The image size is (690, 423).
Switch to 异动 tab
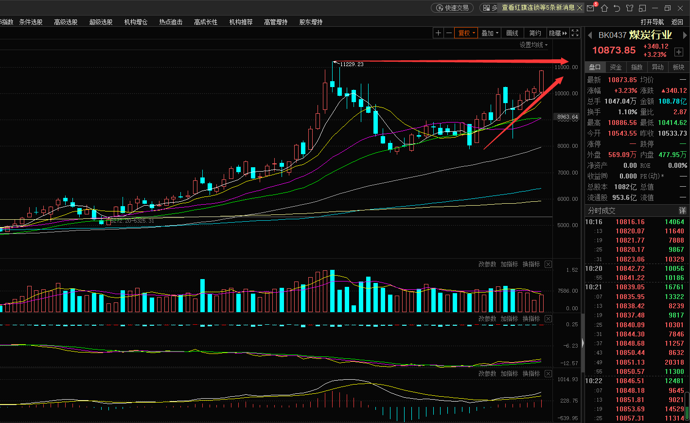click(x=658, y=67)
